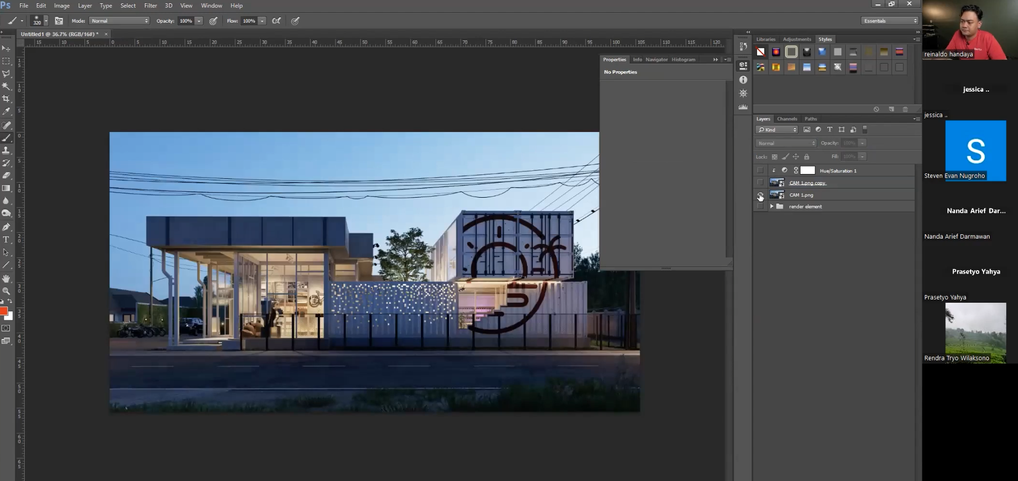Open the Filter menu

[151, 5]
